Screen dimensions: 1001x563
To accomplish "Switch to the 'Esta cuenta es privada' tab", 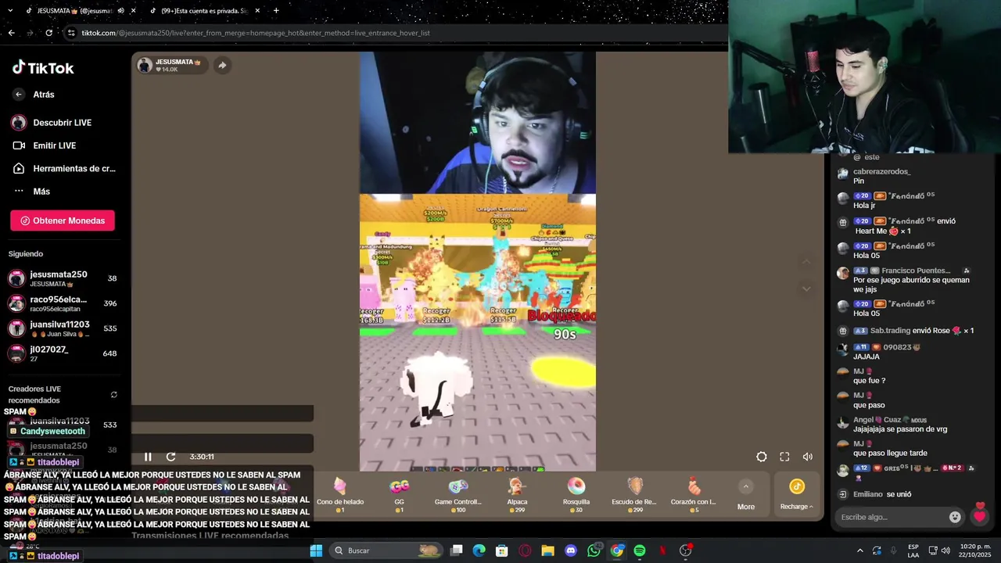I will [205, 11].
